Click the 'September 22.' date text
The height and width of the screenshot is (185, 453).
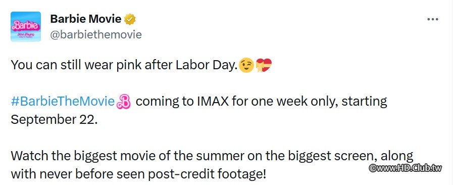click(53, 120)
